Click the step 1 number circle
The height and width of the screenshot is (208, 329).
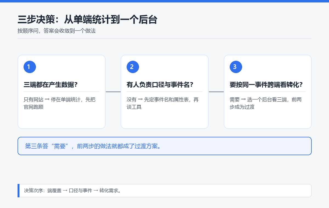30,67
